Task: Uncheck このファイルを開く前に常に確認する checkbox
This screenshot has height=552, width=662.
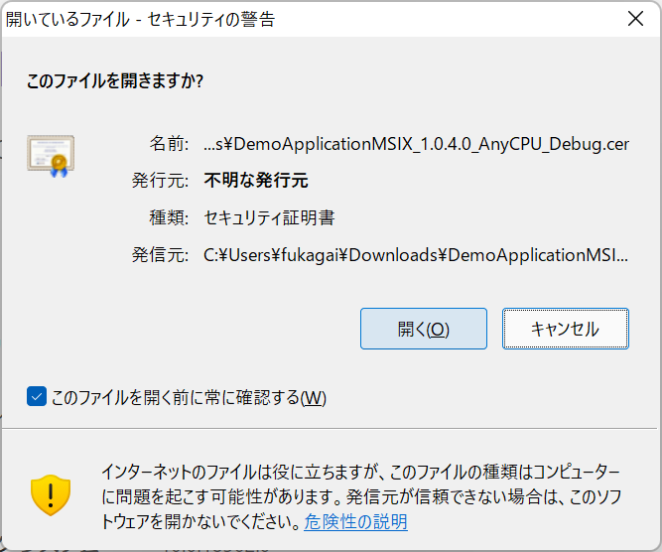Action: [x=37, y=396]
